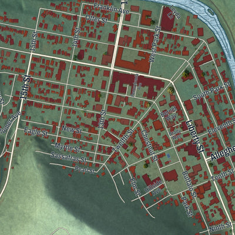Screen dimensions: 235x235
Task: Click the "Franklin Ave" street label
Action: pos(111,8)
